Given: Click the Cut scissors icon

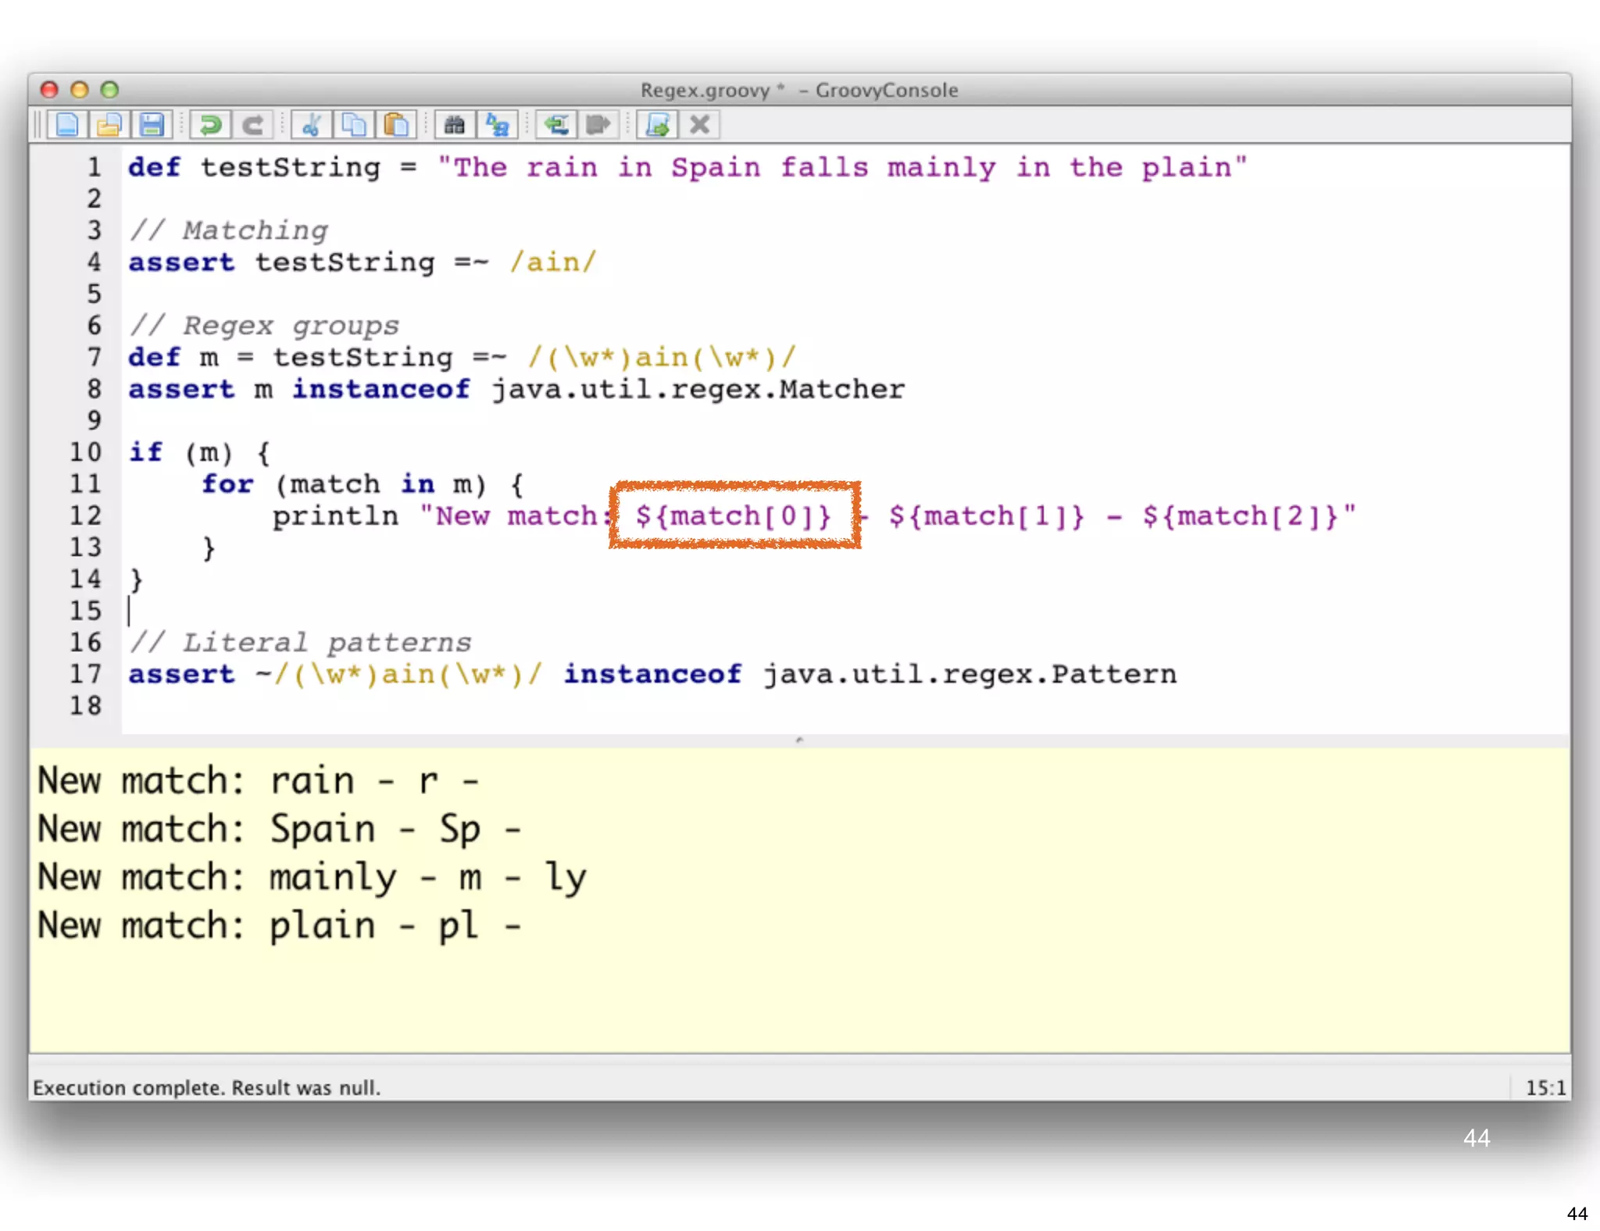Looking at the screenshot, I should click(x=312, y=125).
